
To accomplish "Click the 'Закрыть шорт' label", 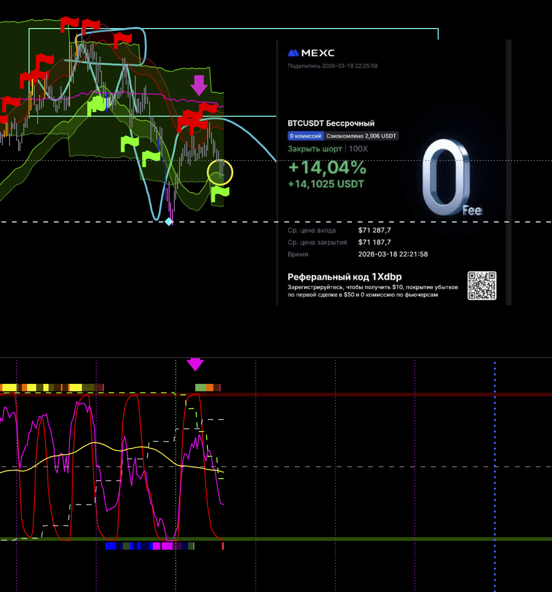I will pyautogui.click(x=314, y=149).
